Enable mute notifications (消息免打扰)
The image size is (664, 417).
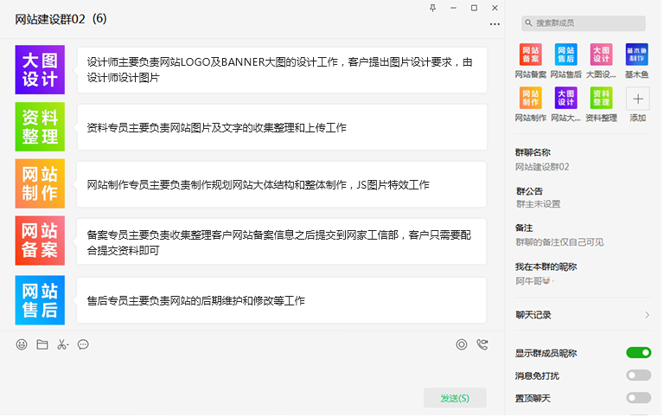point(638,375)
